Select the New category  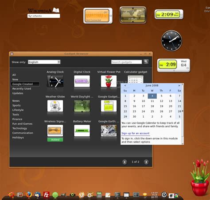(x=15, y=79)
